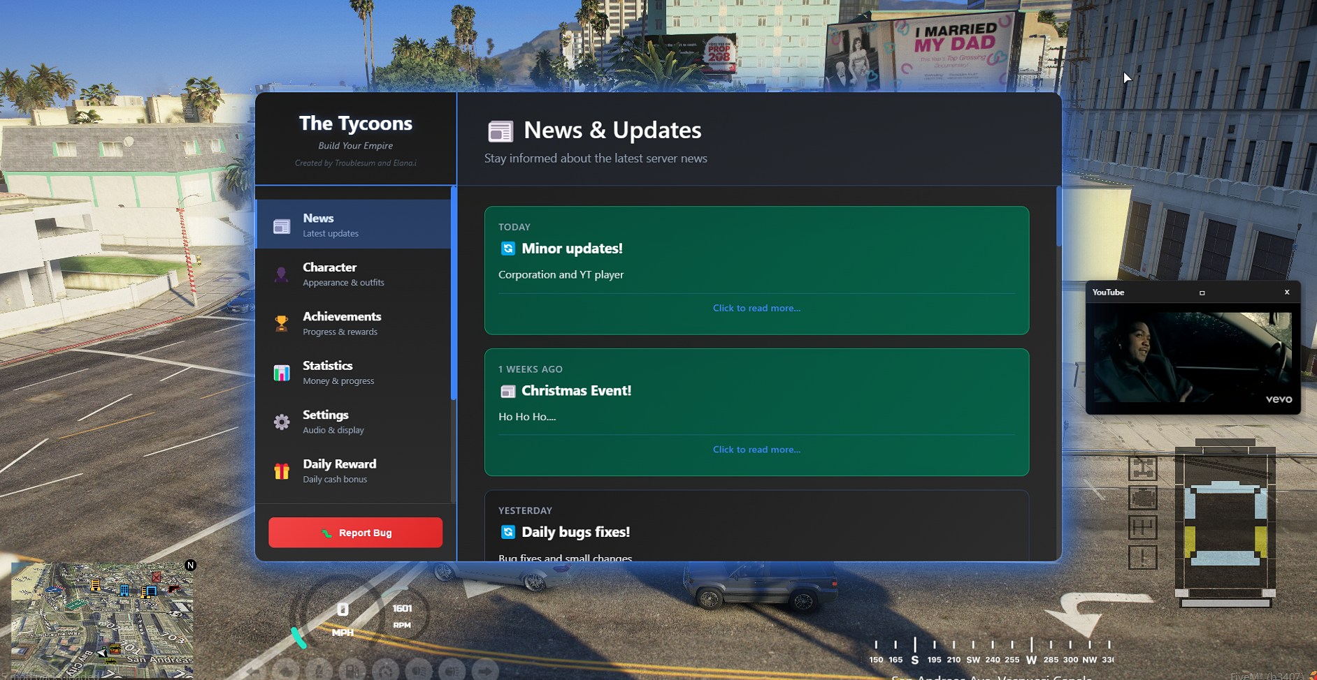Click the refresh icon beside Minor updates!
The height and width of the screenshot is (680, 1317).
[508, 249]
